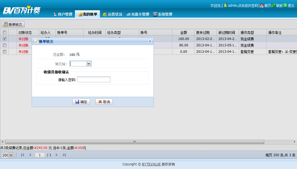Screen dimensions: 297x169
Task: Toggle the select-all checkbox in table header
Action: (x=4, y=33)
